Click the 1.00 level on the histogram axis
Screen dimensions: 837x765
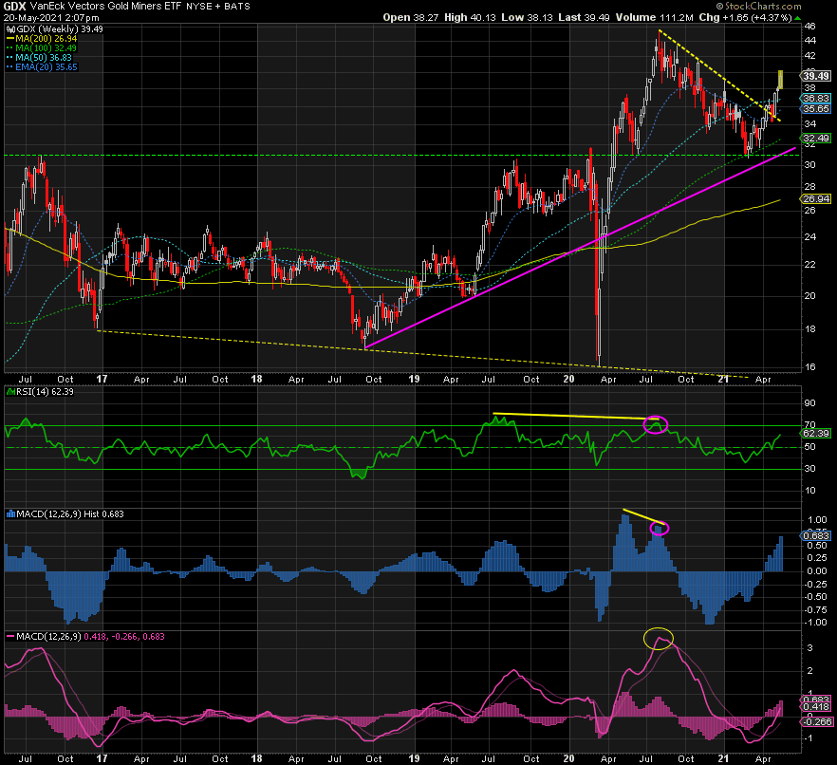pos(817,520)
